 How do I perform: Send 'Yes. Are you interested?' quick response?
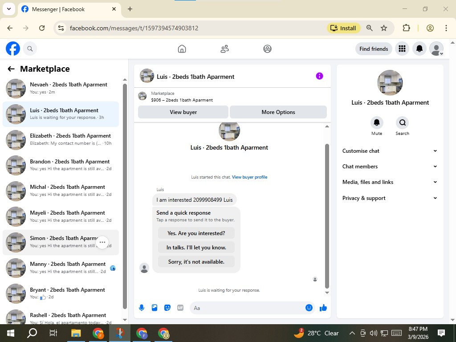click(x=196, y=233)
